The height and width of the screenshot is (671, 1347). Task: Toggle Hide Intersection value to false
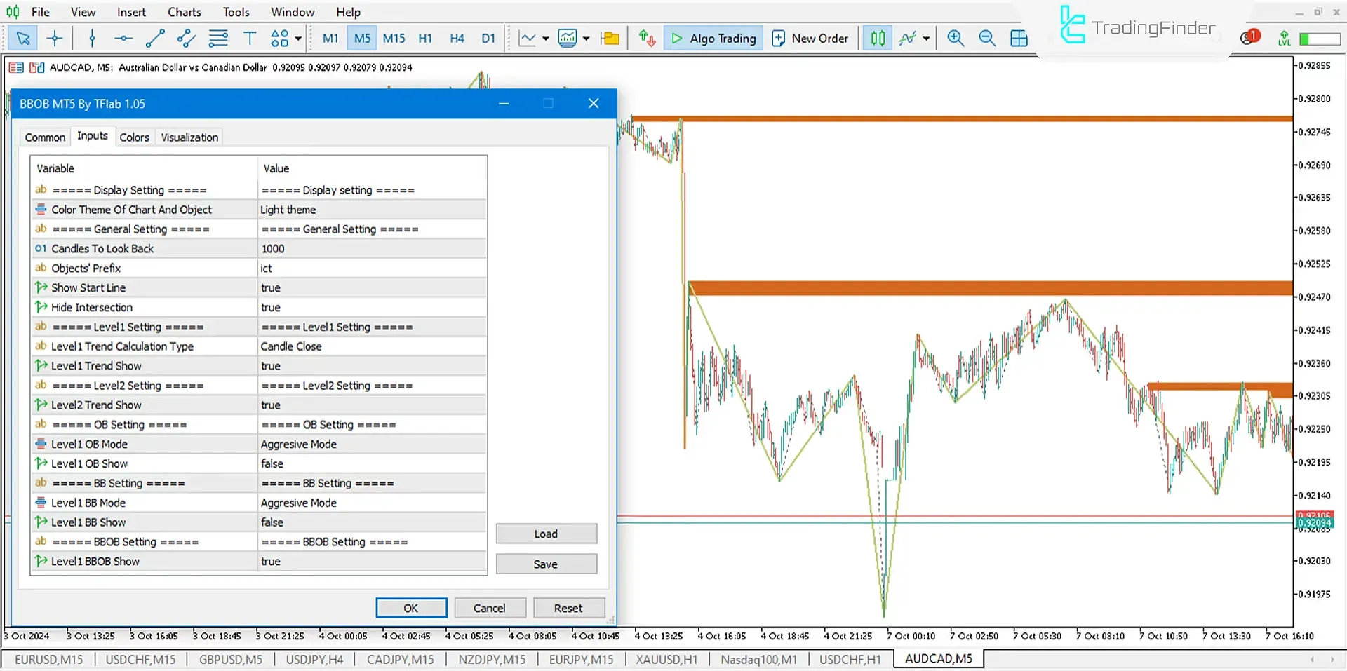[372, 307]
